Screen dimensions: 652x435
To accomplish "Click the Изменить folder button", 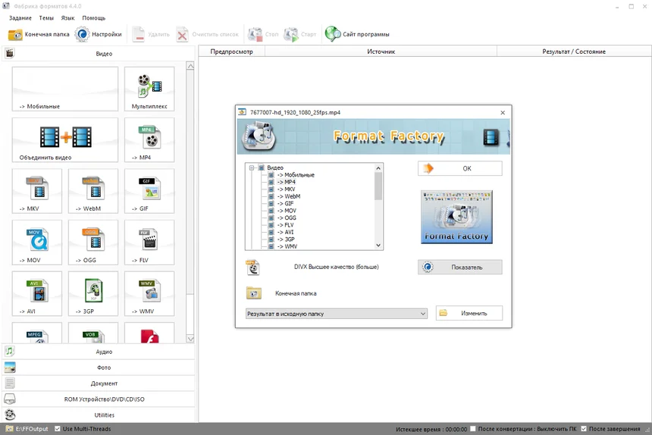I will [x=469, y=313].
